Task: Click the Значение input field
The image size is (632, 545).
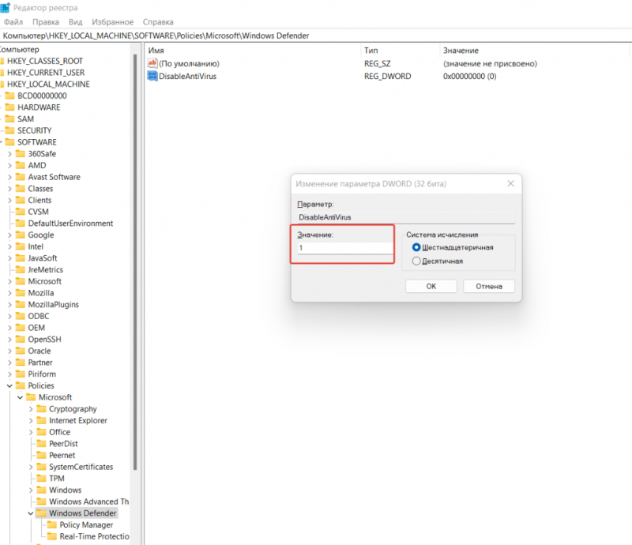Action: (344, 248)
